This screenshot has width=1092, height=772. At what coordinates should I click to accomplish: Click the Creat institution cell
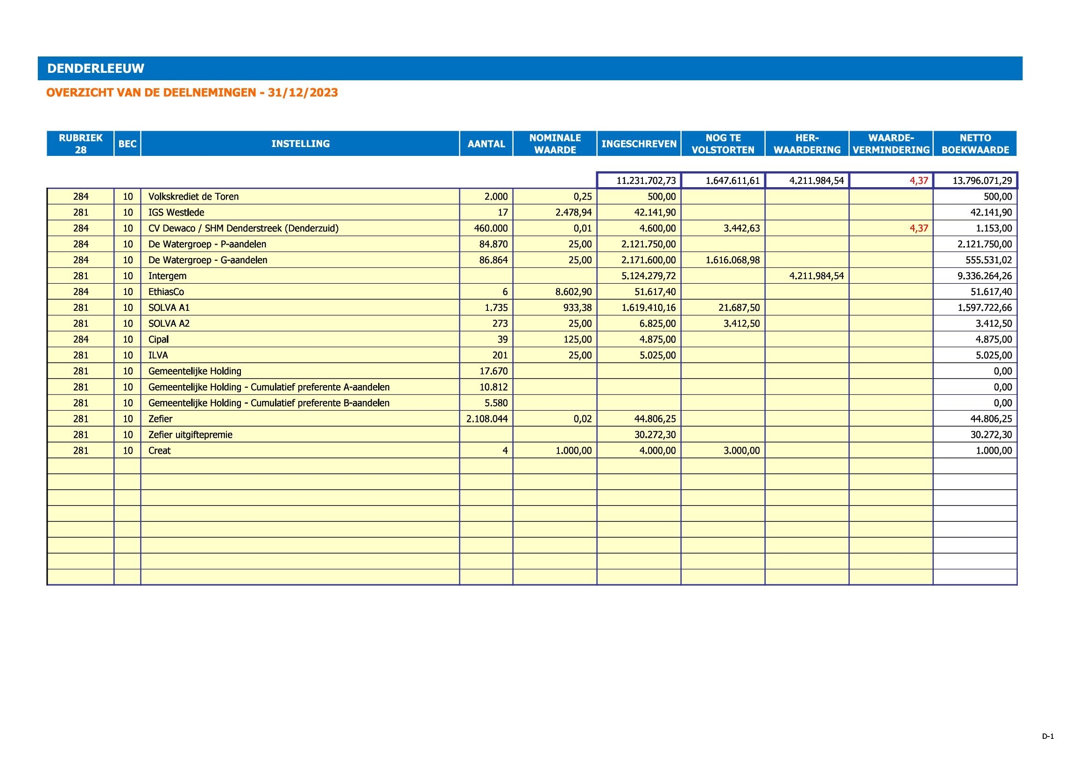tap(300, 450)
